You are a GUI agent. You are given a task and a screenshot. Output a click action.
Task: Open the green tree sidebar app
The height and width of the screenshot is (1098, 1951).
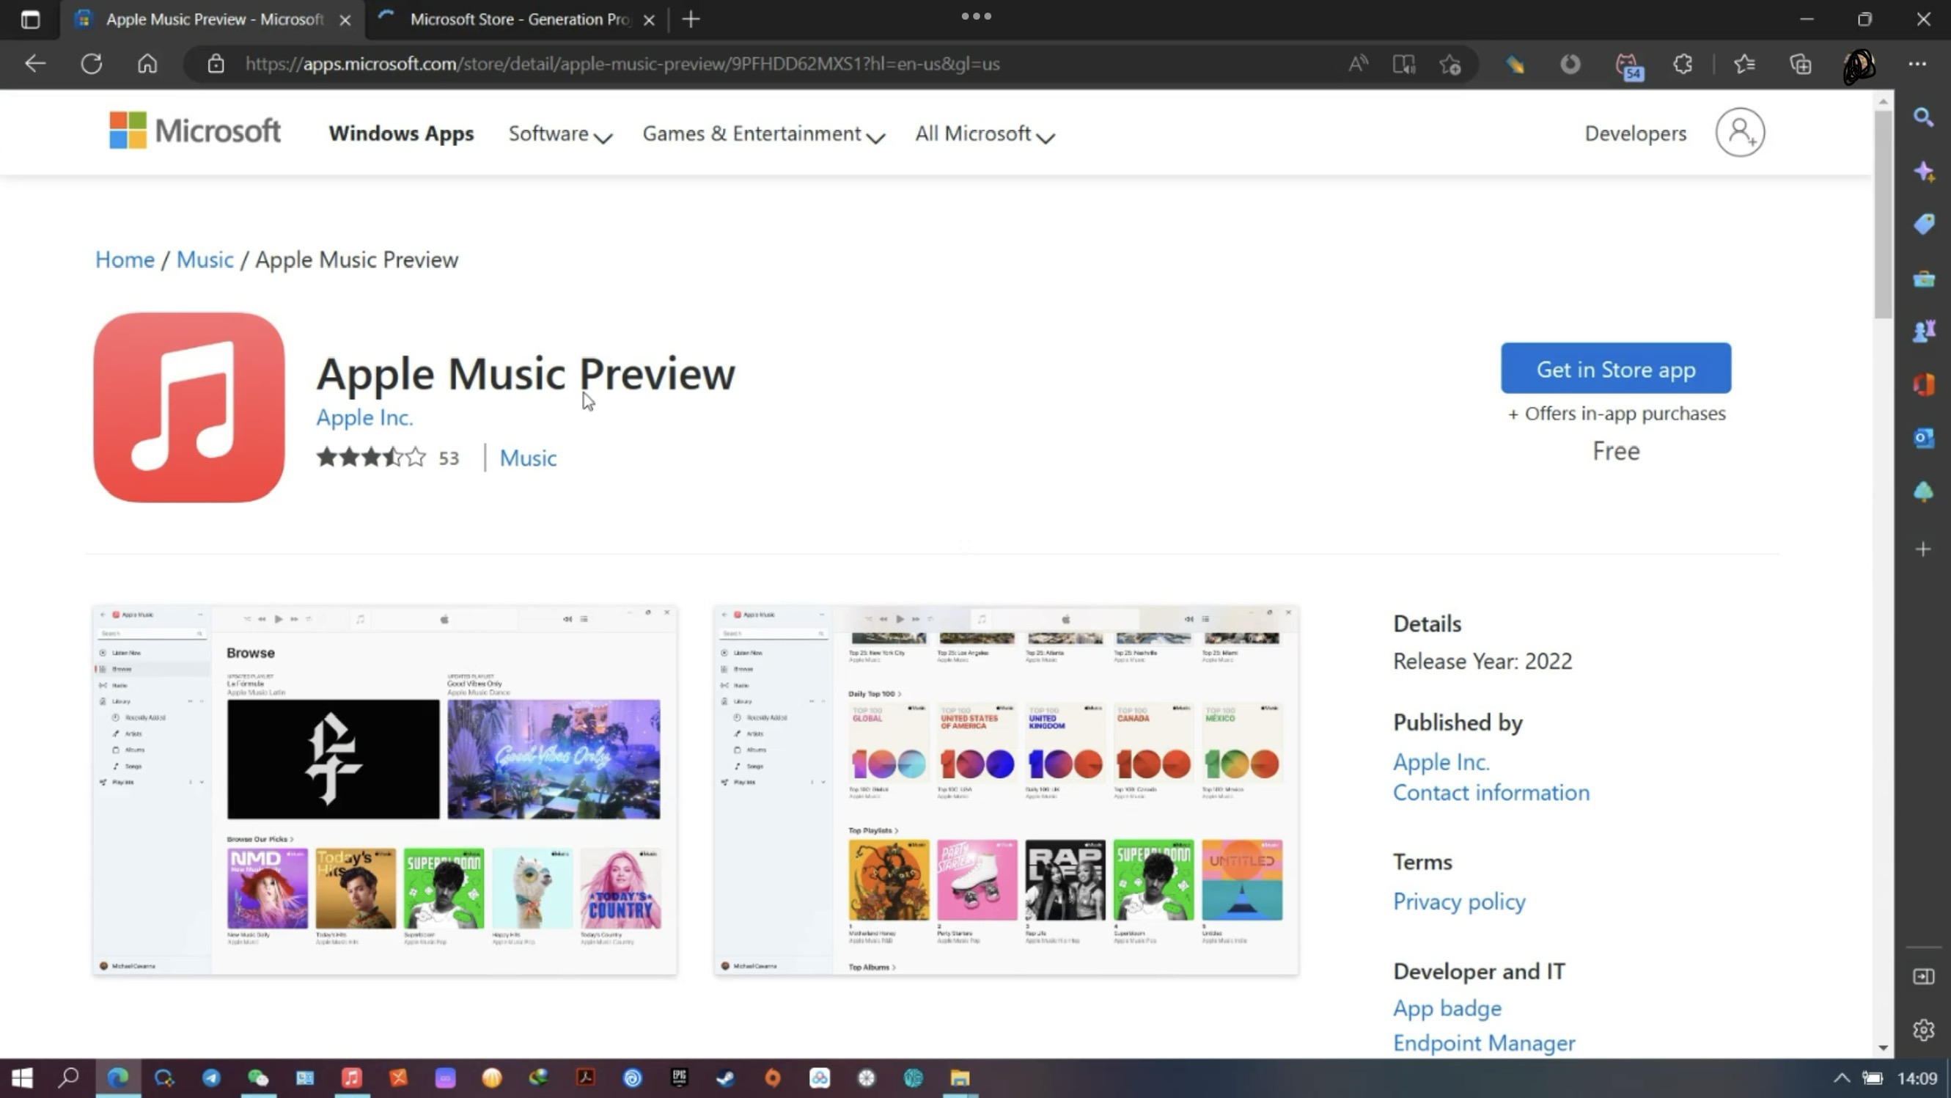(1924, 491)
